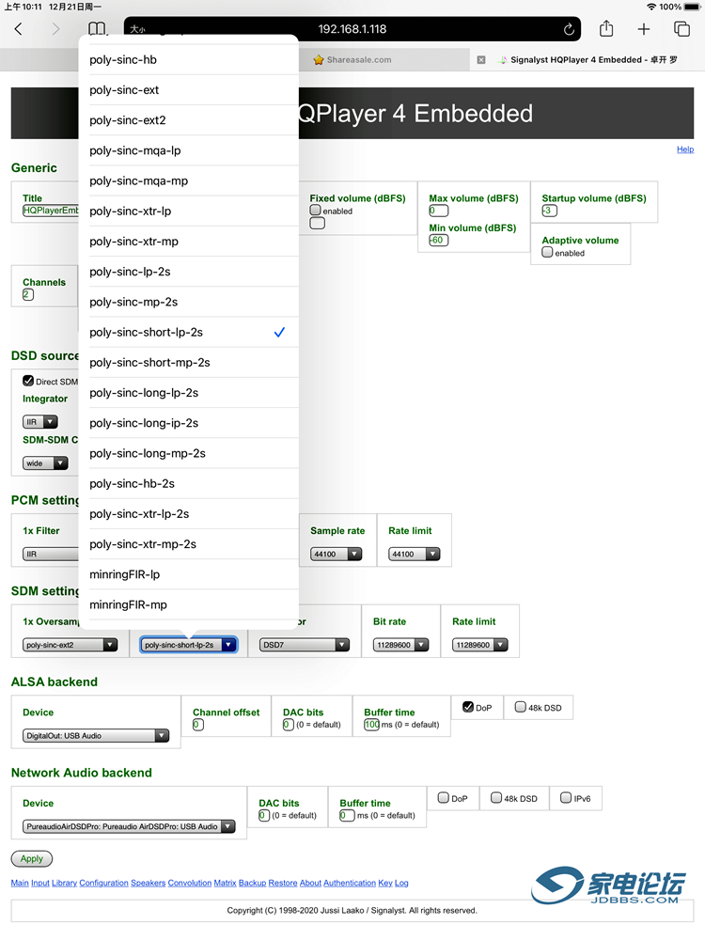Enable Network Audio 48k DSD checkbox
Viewport: 705px width, 940px height.
point(496,798)
